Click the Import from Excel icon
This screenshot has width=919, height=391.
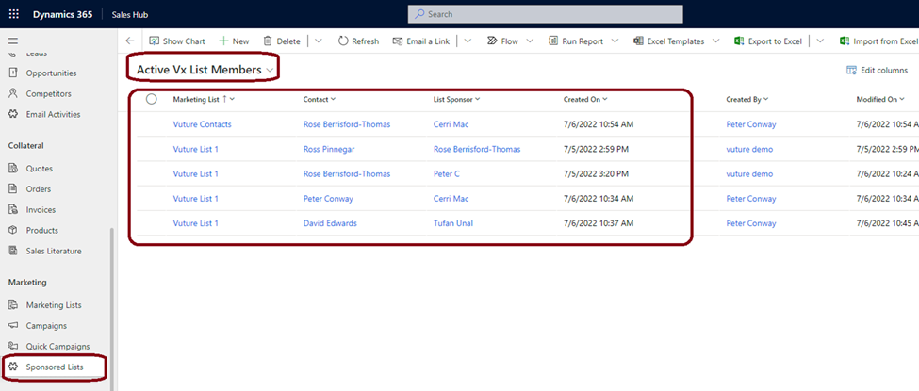(x=845, y=41)
